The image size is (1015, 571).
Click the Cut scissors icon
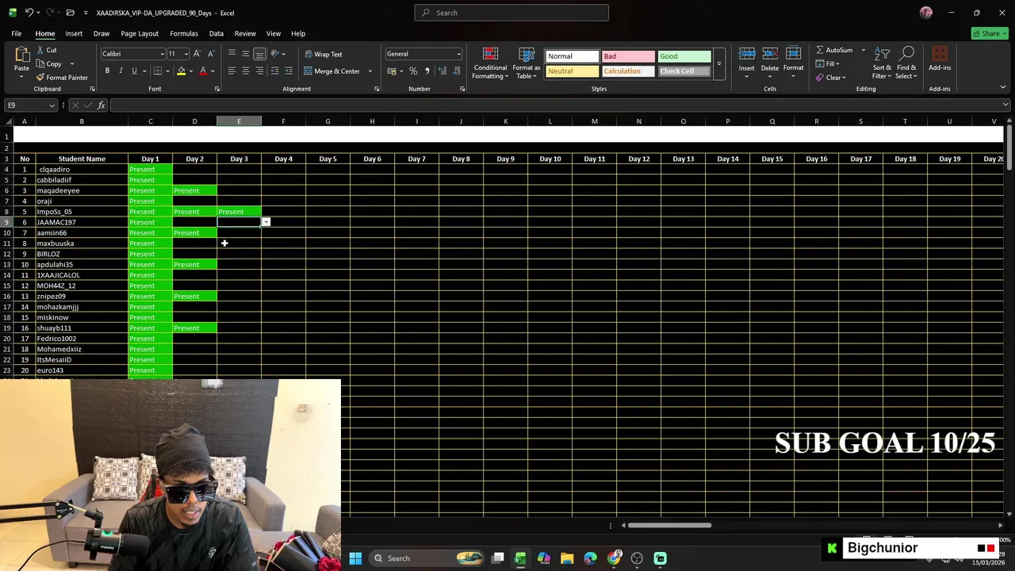pyautogui.click(x=40, y=50)
